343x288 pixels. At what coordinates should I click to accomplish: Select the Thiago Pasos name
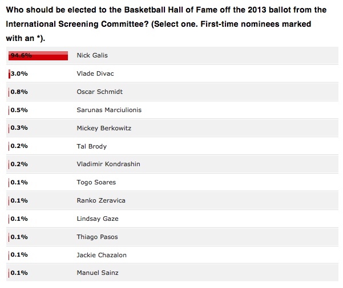click(97, 237)
